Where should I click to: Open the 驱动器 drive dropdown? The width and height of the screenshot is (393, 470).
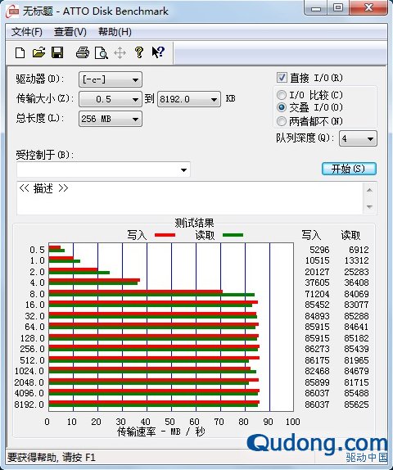click(111, 79)
